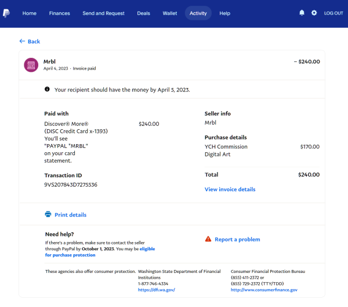This screenshot has width=348, height=307.
Task: Click phone number 1-877-746-4334
Action: click(x=153, y=283)
